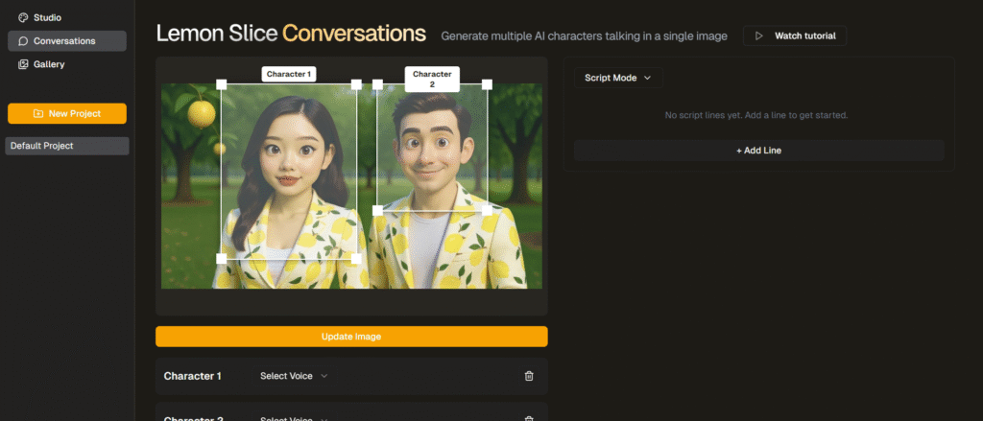Grab bottom-right handle of Character 1 box

tap(356, 259)
